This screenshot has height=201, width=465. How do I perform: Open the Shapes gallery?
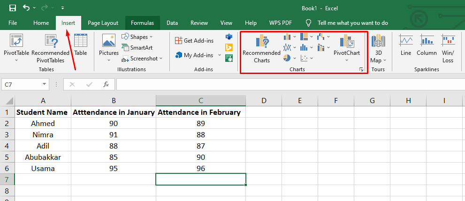(x=137, y=37)
